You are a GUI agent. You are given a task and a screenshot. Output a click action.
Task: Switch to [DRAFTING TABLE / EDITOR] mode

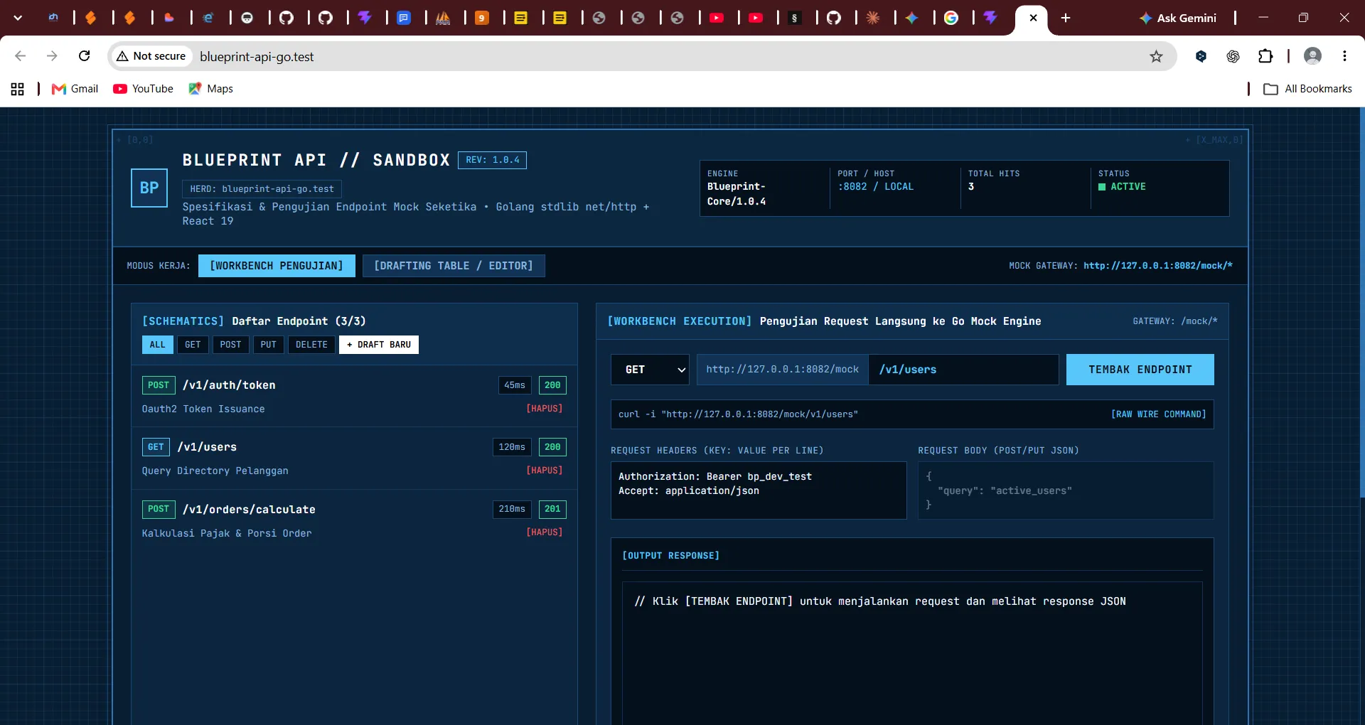pyautogui.click(x=454, y=266)
